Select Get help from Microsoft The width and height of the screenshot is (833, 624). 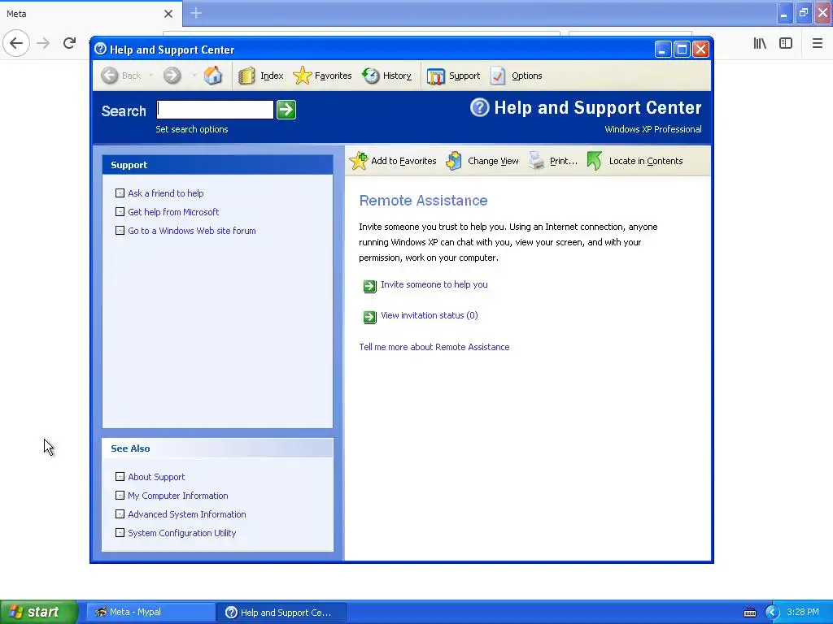[173, 212]
